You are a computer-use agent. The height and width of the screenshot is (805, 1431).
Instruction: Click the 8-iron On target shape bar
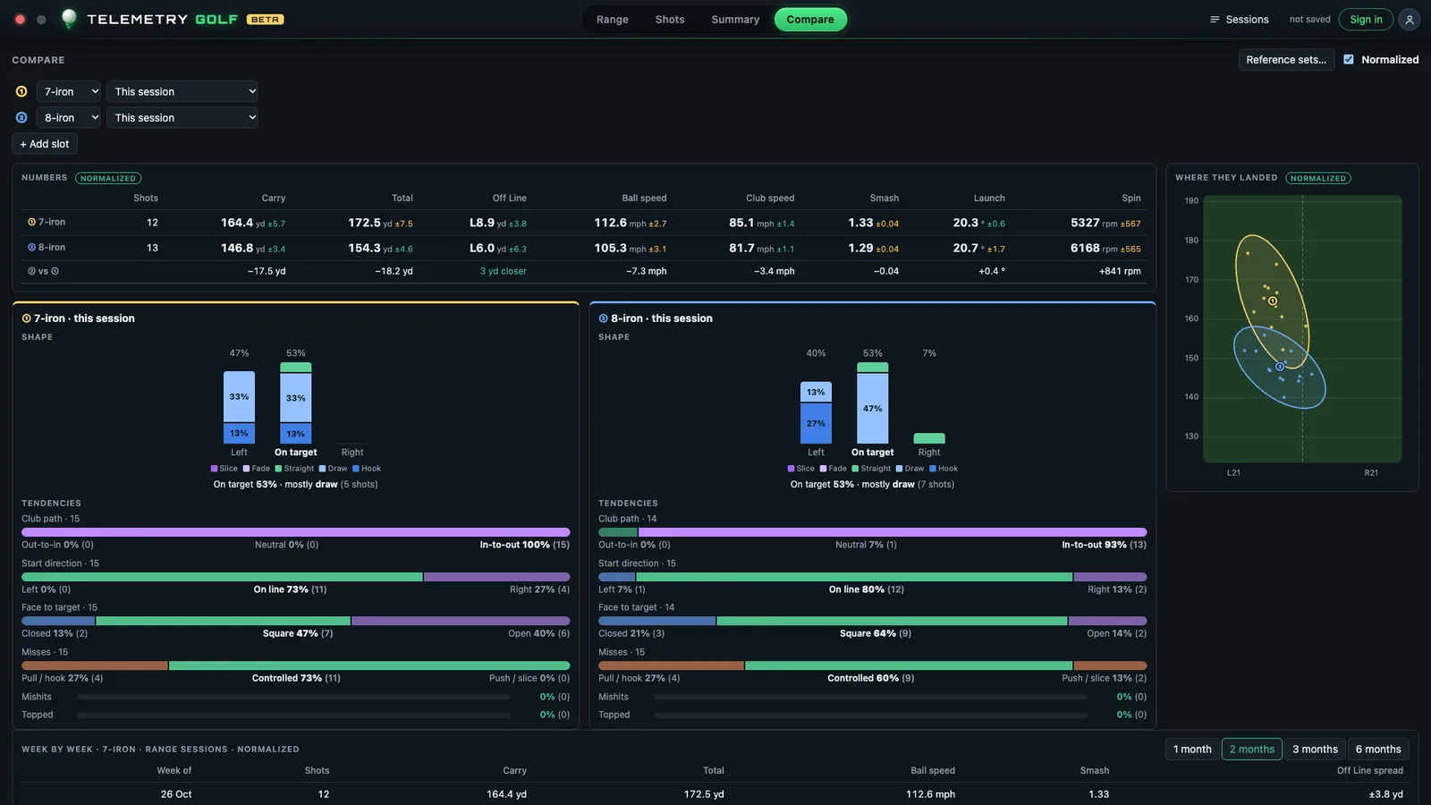tap(873, 403)
